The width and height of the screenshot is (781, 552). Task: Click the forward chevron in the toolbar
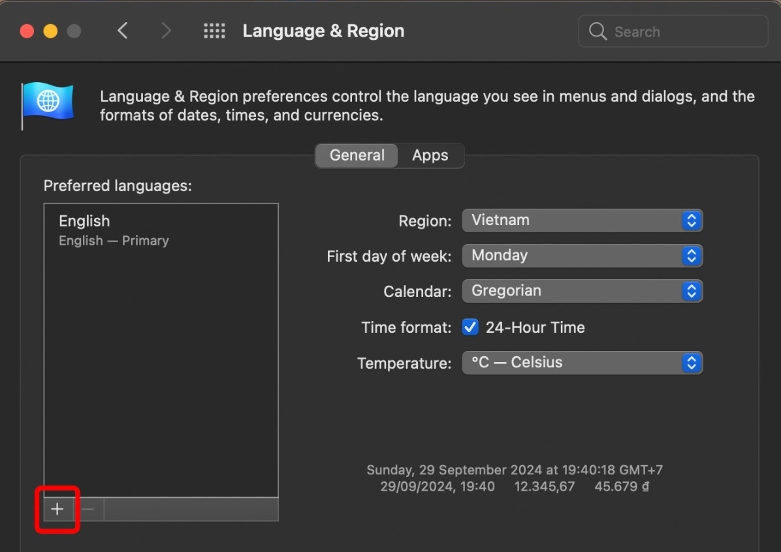tap(166, 31)
